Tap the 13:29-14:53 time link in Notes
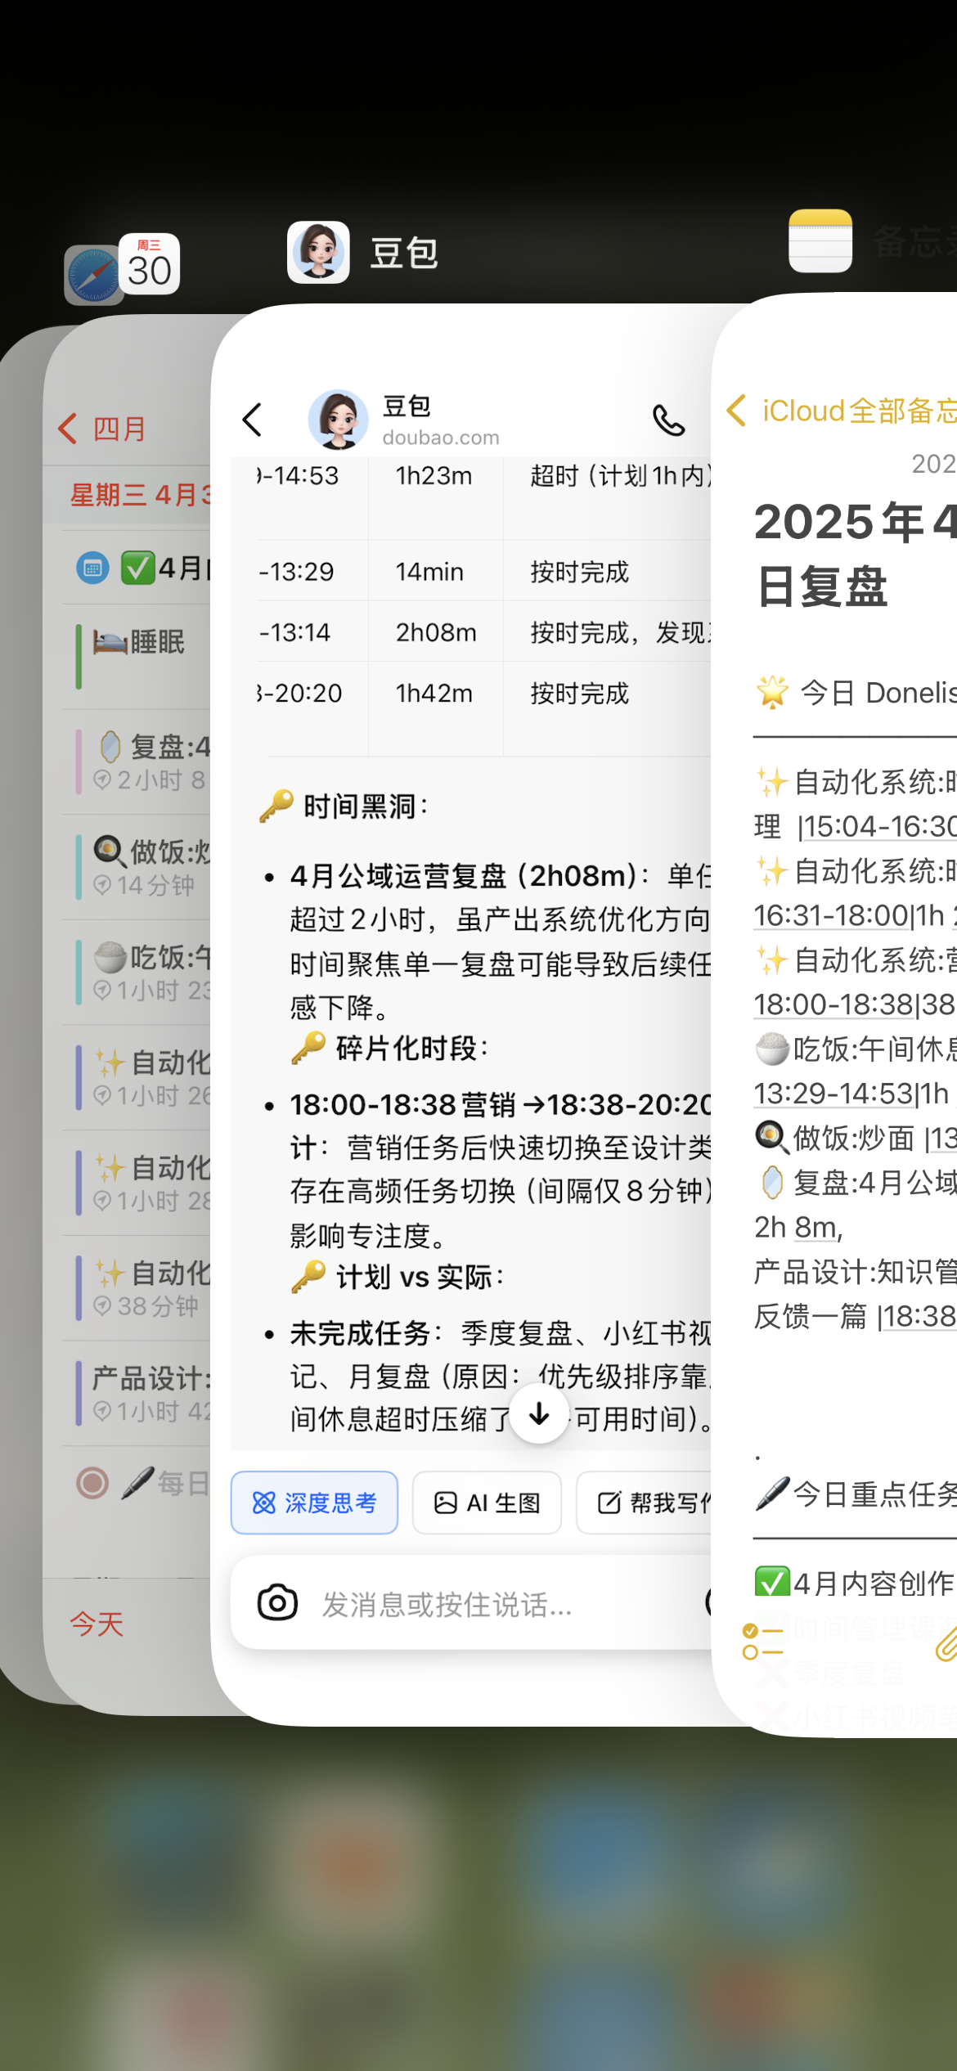 (x=833, y=1094)
